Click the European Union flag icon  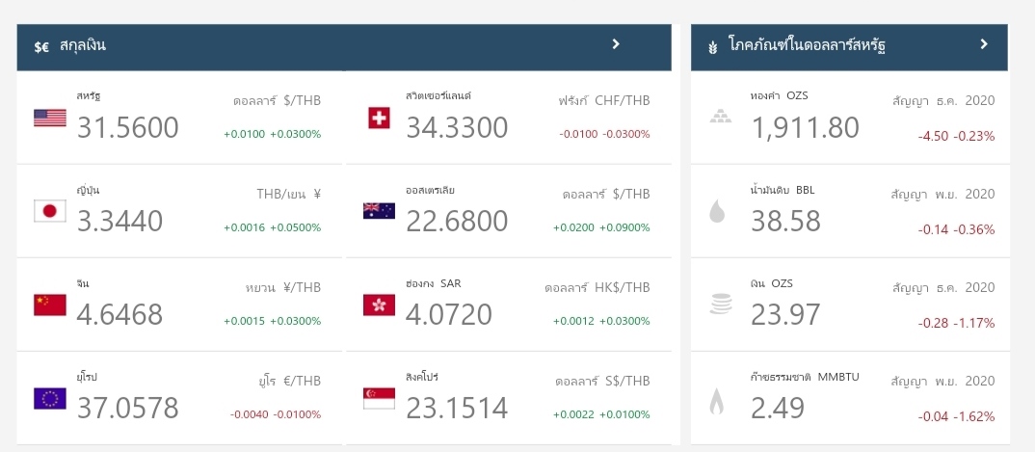(x=49, y=398)
